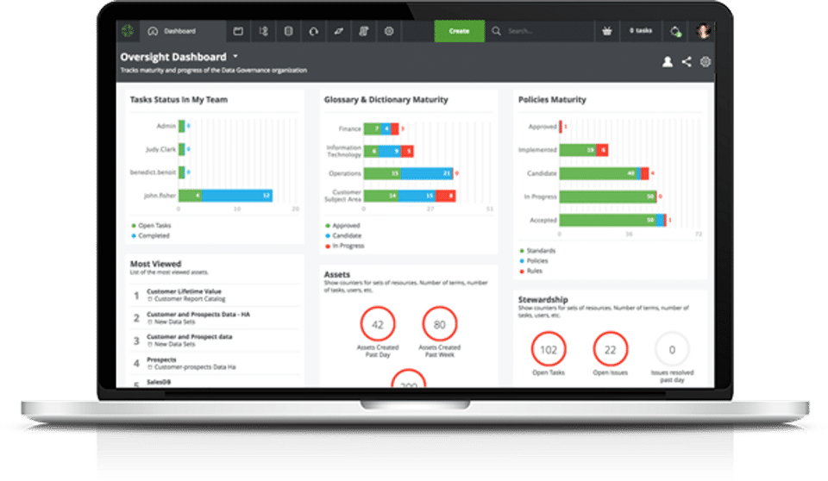
Task: Open the settings gear in top navbar
Action: 389,31
